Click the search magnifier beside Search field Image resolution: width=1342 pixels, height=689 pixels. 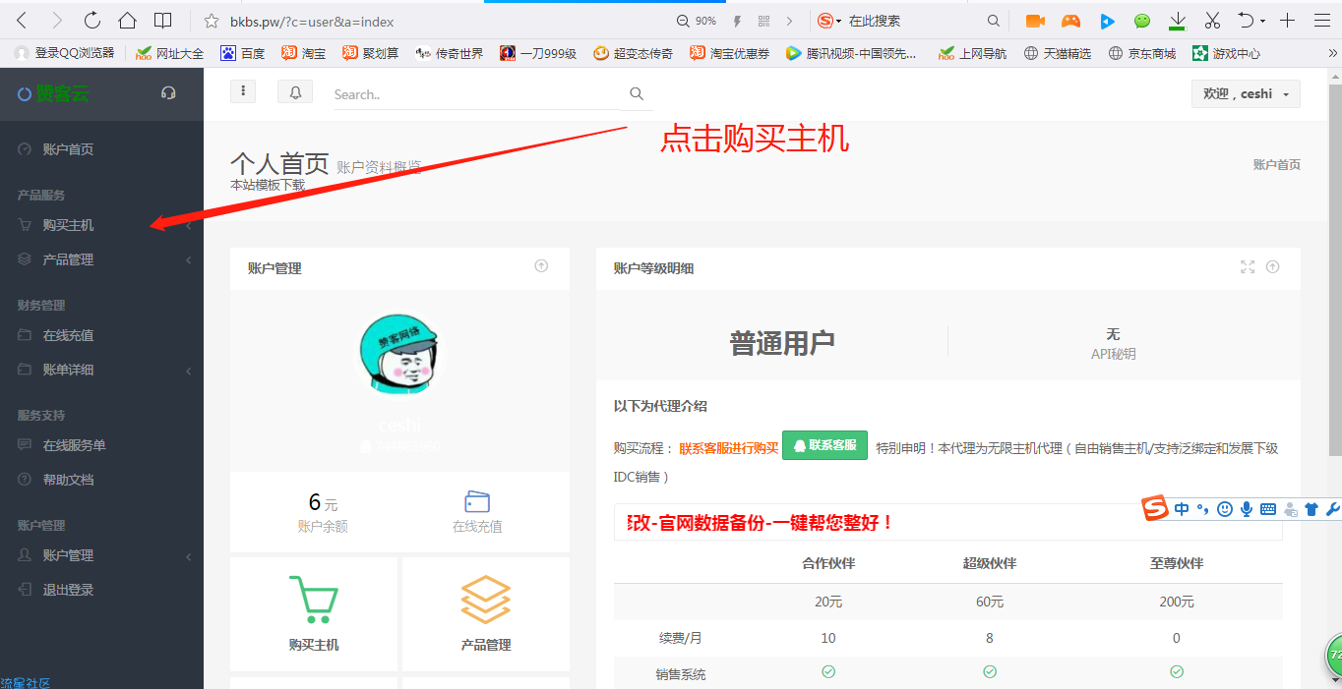637,93
